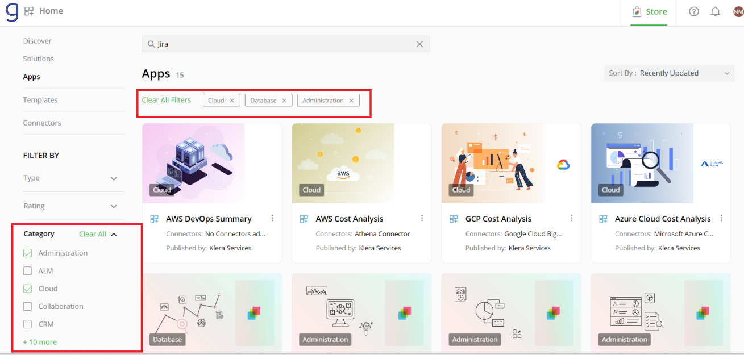
Task: Open AWS Cost Analysis more options menu
Action: click(x=422, y=218)
